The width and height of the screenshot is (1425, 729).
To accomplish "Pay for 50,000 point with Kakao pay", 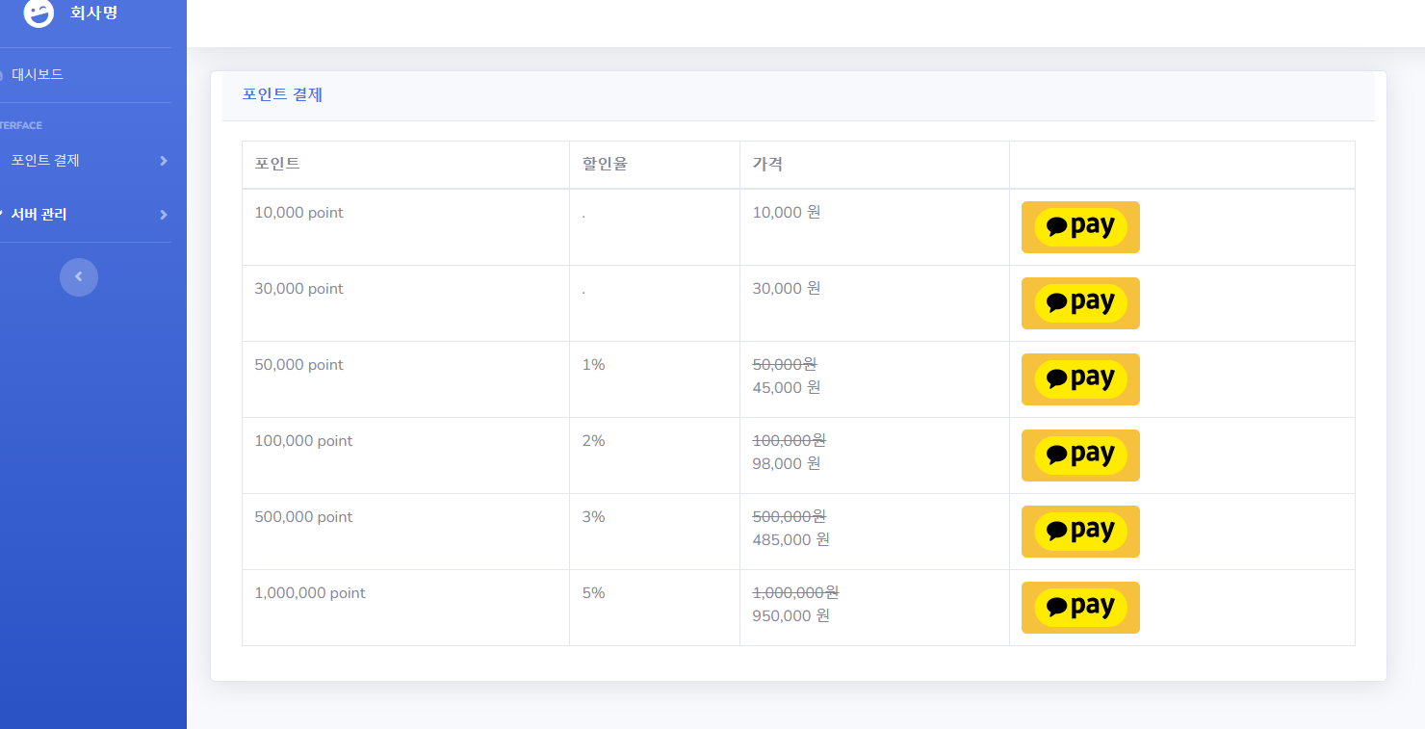I will pos(1080,379).
